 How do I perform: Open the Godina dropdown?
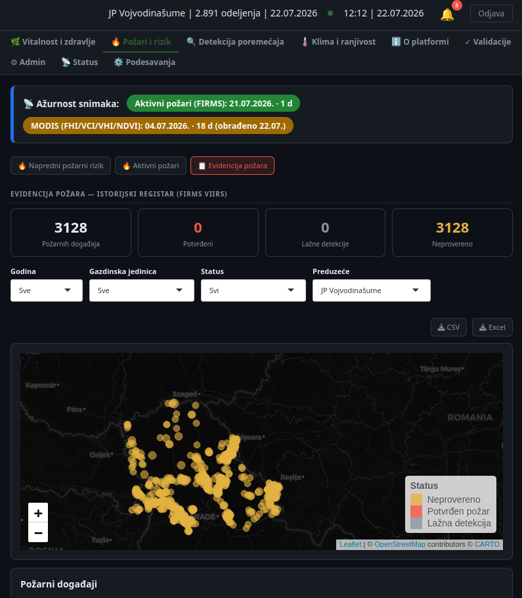coord(47,290)
